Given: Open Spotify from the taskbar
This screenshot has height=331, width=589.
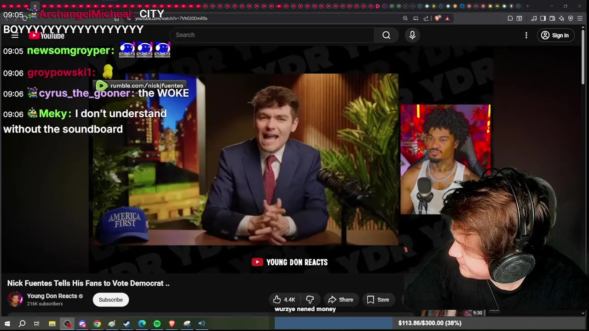Looking at the screenshot, I should pos(157,324).
